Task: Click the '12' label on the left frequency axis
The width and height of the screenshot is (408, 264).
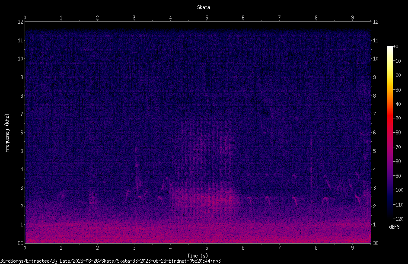Action: [x=21, y=22]
